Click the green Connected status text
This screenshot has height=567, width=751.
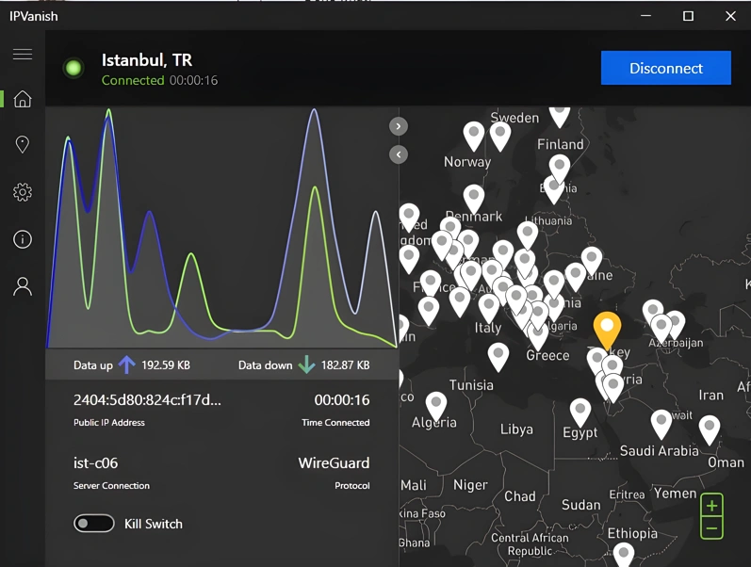133,80
